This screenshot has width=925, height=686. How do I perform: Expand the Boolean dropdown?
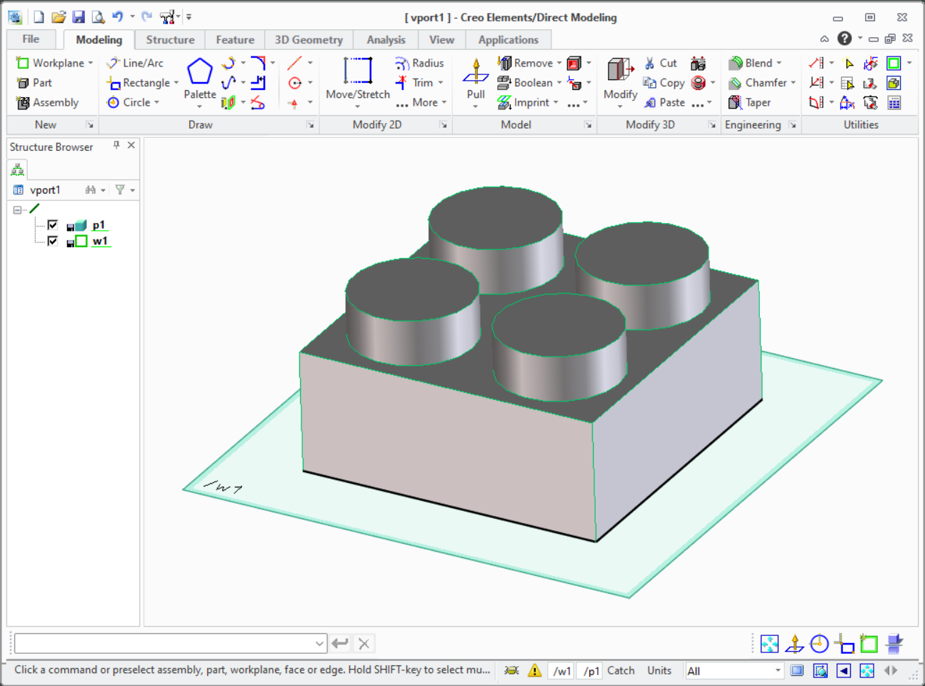click(559, 83)
